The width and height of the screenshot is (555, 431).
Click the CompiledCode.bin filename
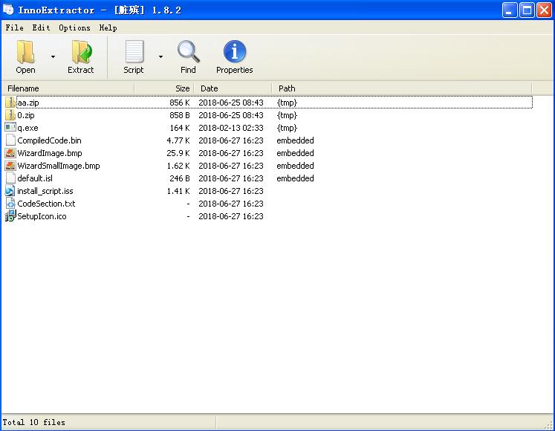click(49, 140)
